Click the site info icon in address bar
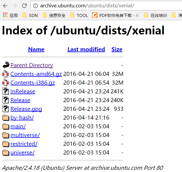This screenshot has width=182, height=172. tap(36, 6)
